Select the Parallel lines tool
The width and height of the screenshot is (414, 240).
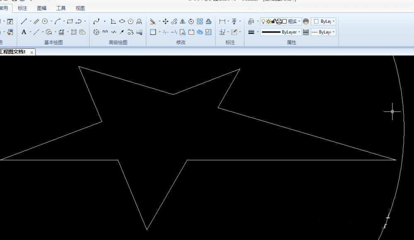click(x=36, y=21)
